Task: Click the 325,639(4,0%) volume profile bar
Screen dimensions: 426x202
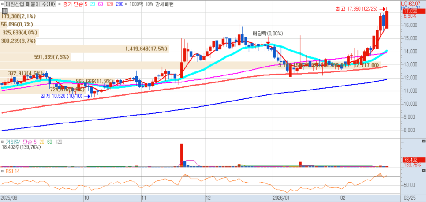Action: point(19,33)
